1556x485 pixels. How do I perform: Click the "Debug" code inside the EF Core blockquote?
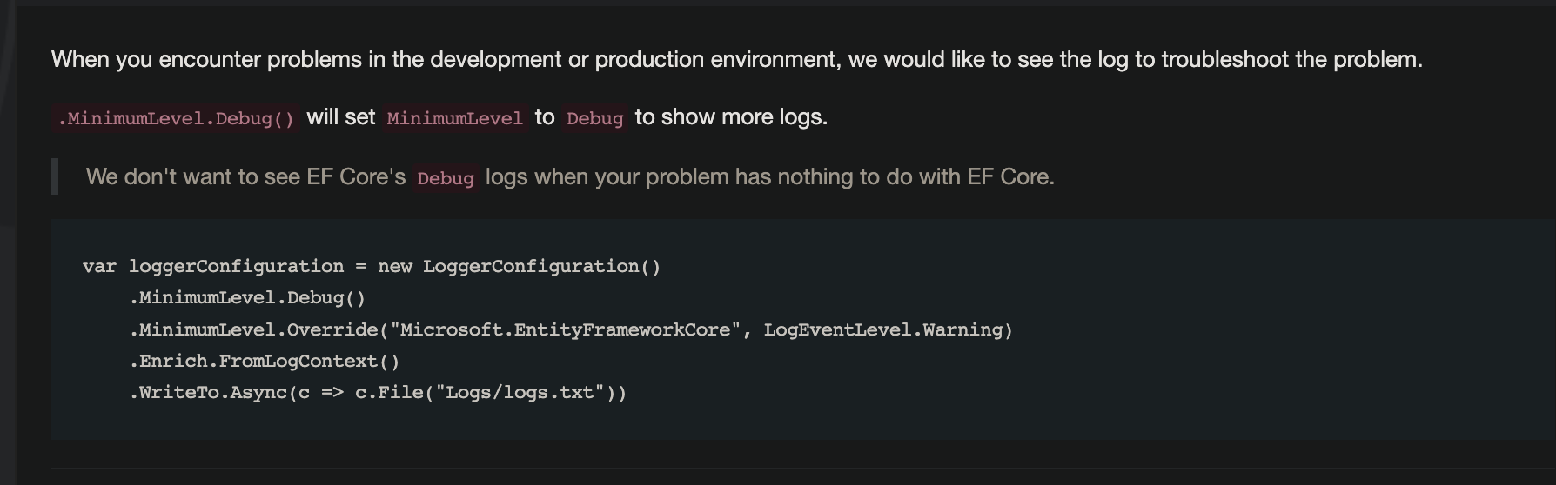click(445, 178)
